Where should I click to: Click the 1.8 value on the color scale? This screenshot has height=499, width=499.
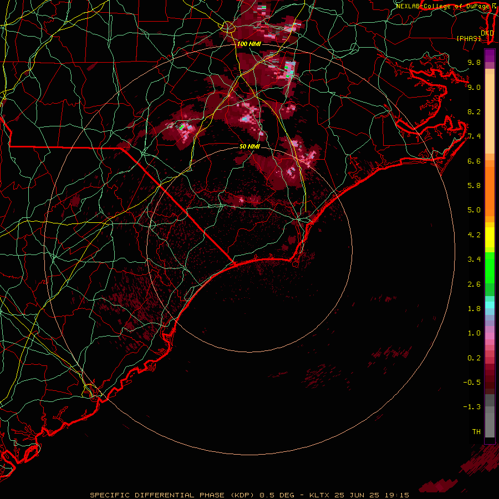(474, 309)
